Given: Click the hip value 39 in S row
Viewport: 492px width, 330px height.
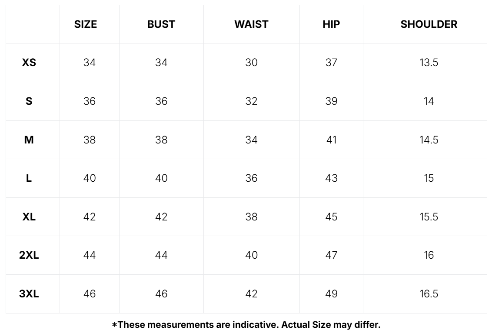Looking at the screenshot, I should (331, 101).
